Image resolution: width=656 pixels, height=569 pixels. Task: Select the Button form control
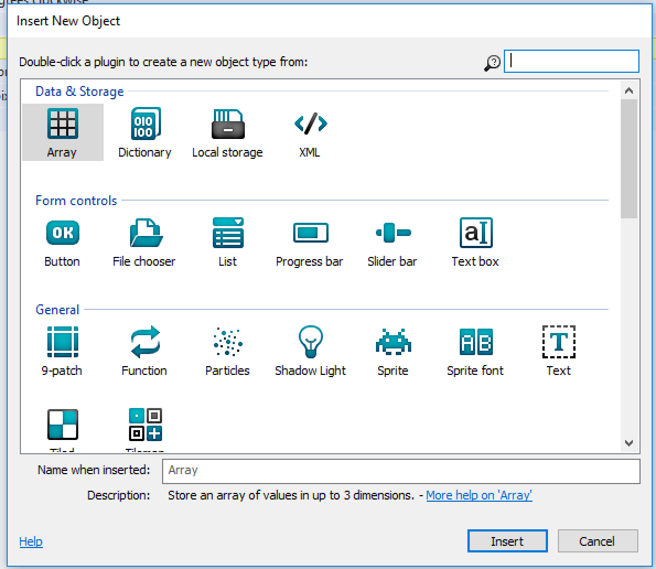click(x=62, y=233)
